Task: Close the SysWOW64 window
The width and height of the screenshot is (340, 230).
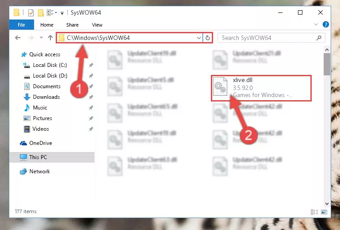Action: coord(320,12)
